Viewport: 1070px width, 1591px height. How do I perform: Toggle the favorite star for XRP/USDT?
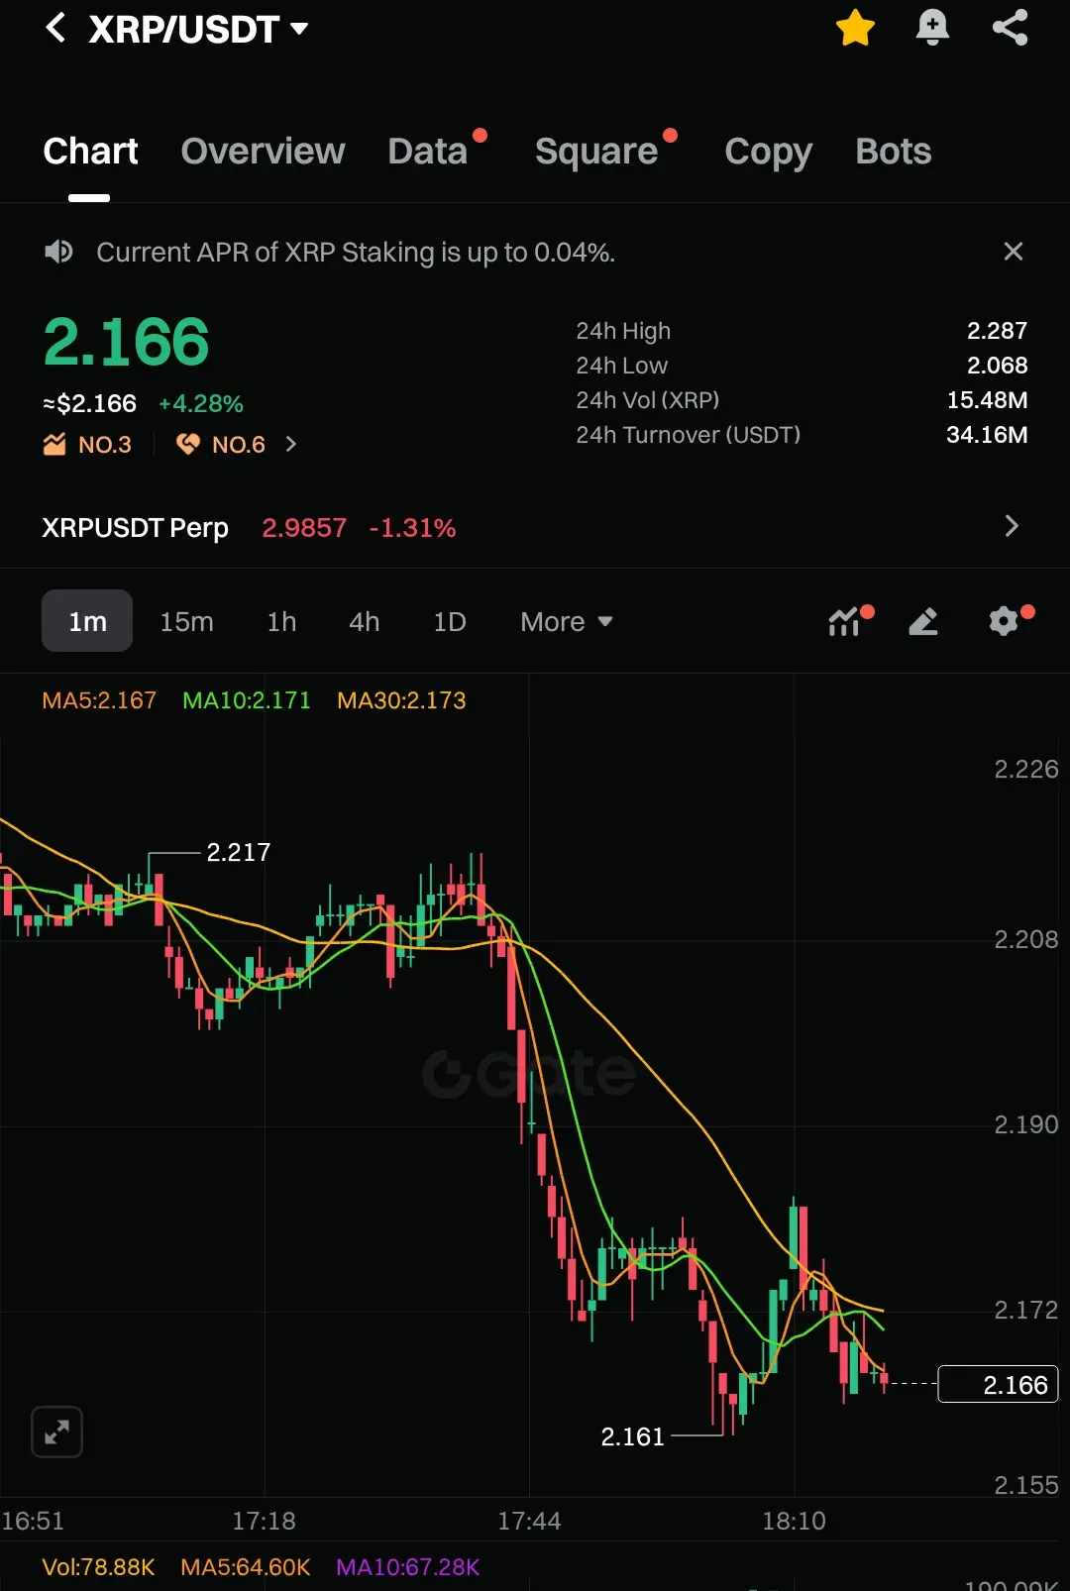point(855,28)
